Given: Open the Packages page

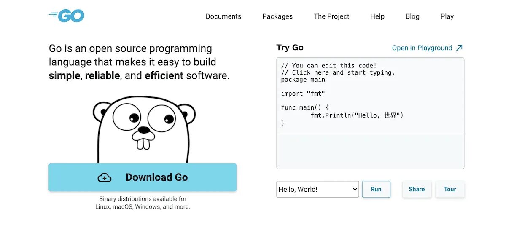Looking at the screenshot, I should [277, 16].
